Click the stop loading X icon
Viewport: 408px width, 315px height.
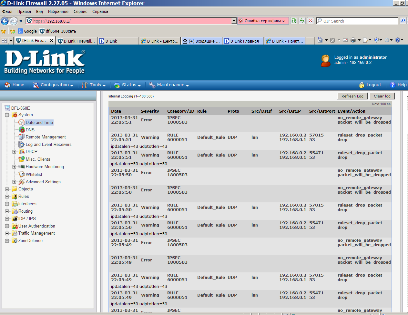click(311, 21)
